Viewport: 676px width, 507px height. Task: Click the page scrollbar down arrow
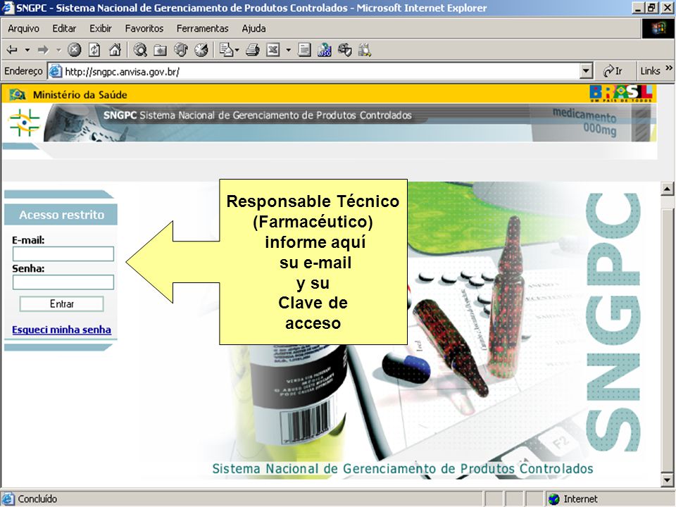[x=667, y=480]
